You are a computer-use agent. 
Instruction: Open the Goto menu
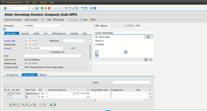(34, 2)
